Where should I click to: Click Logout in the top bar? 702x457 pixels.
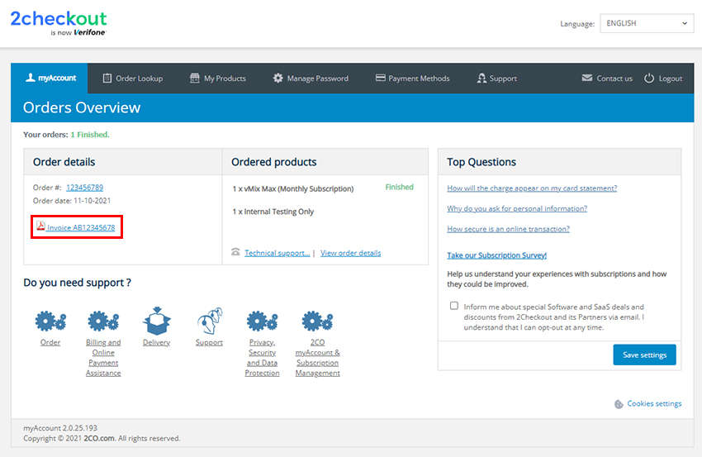click(663, 79)
